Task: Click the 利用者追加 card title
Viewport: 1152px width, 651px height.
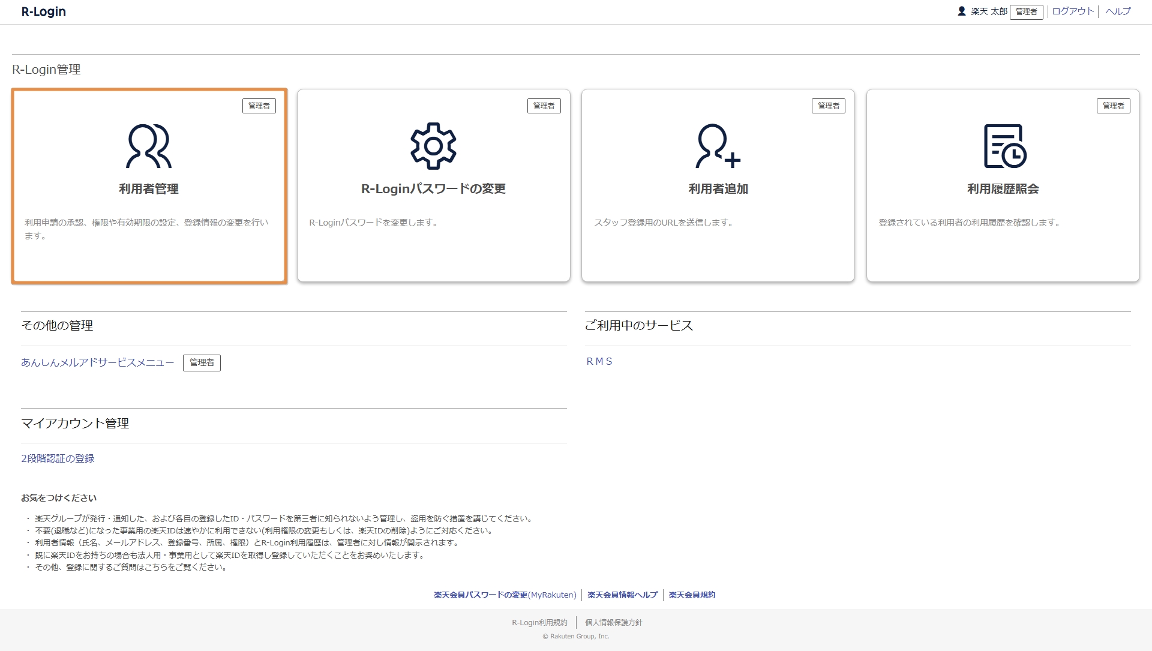Action: tap(718, 188)
